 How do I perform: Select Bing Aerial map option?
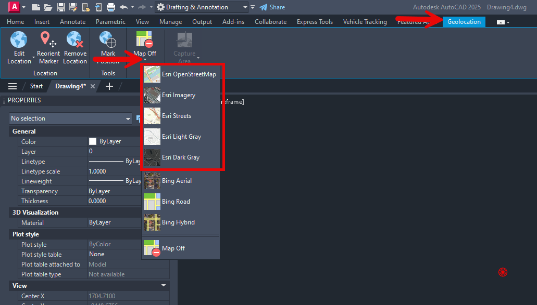pos(181,181)
